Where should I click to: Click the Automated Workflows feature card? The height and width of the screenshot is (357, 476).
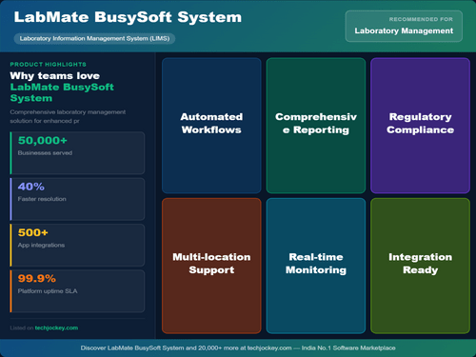coord(211,126)
